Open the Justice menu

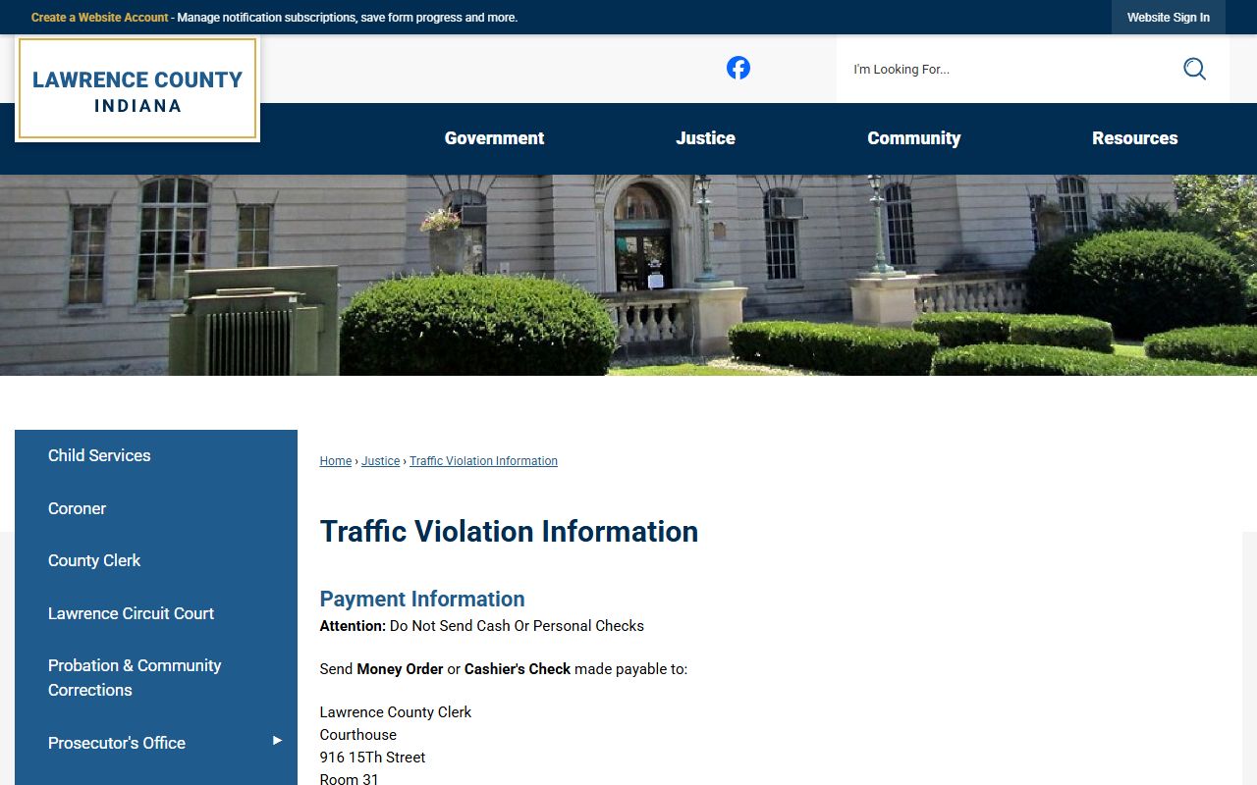[x=705, y=138]
